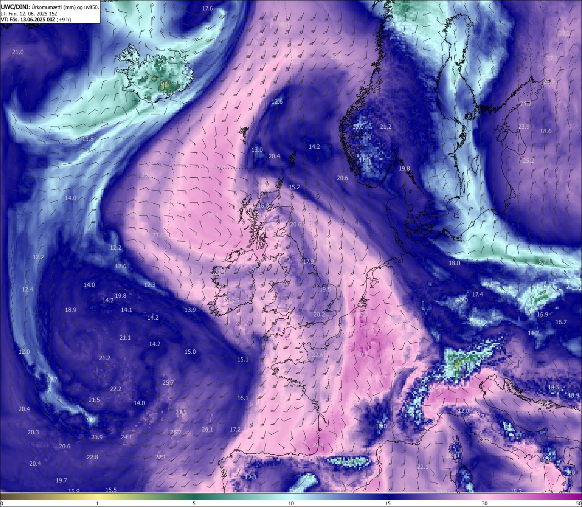Click the '18.2' value at the bottom right
This screenshot has width=582, height=507.
[x=516, y=491]
